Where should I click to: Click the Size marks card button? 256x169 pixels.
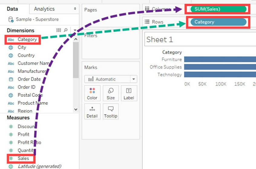pyautogui.click(x=110, y=93)
